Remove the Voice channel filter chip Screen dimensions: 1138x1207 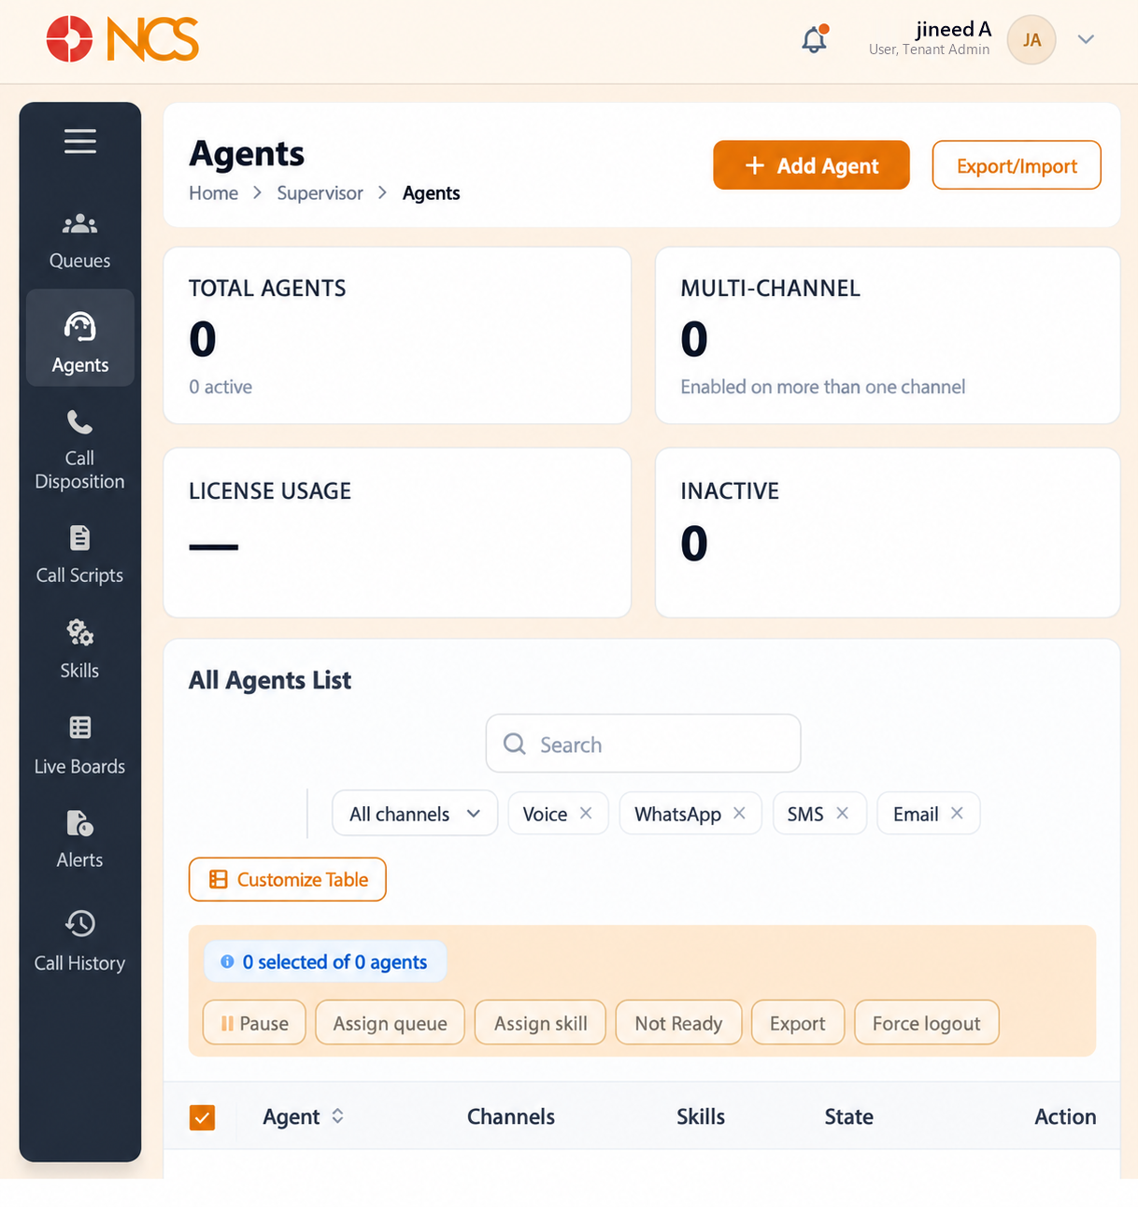point(586,813)
